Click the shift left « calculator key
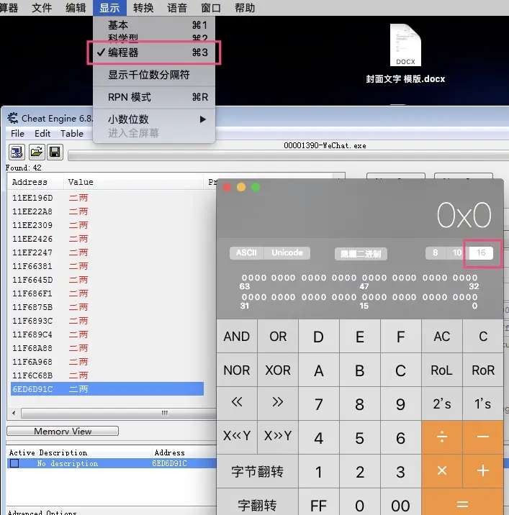 tap(237, 403)
